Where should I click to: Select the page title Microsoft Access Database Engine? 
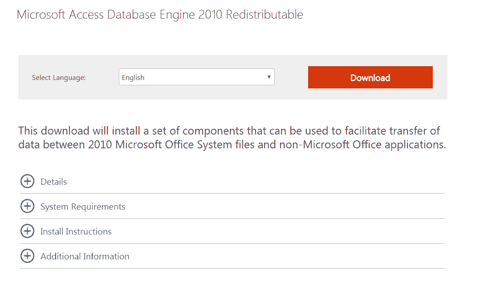[x=160, y=15]
